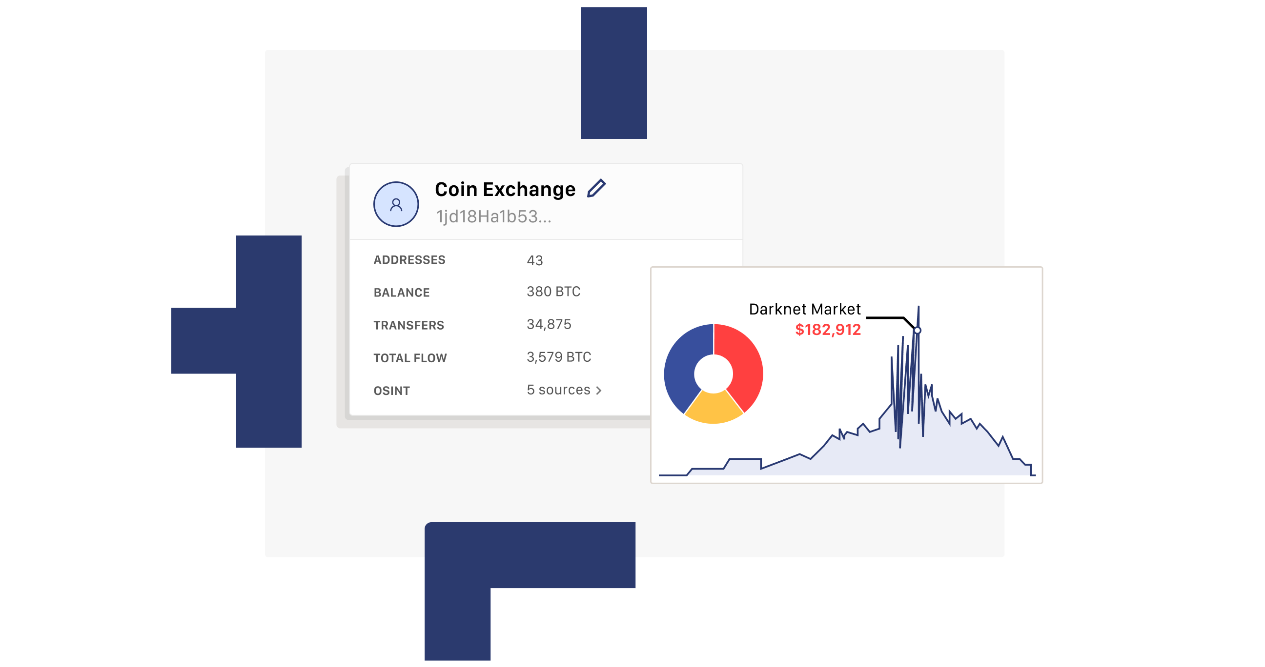Open the 5 sources OSINT link
Screen dimensions: 1265x667
pyautogui.click(x=558, y=390)
